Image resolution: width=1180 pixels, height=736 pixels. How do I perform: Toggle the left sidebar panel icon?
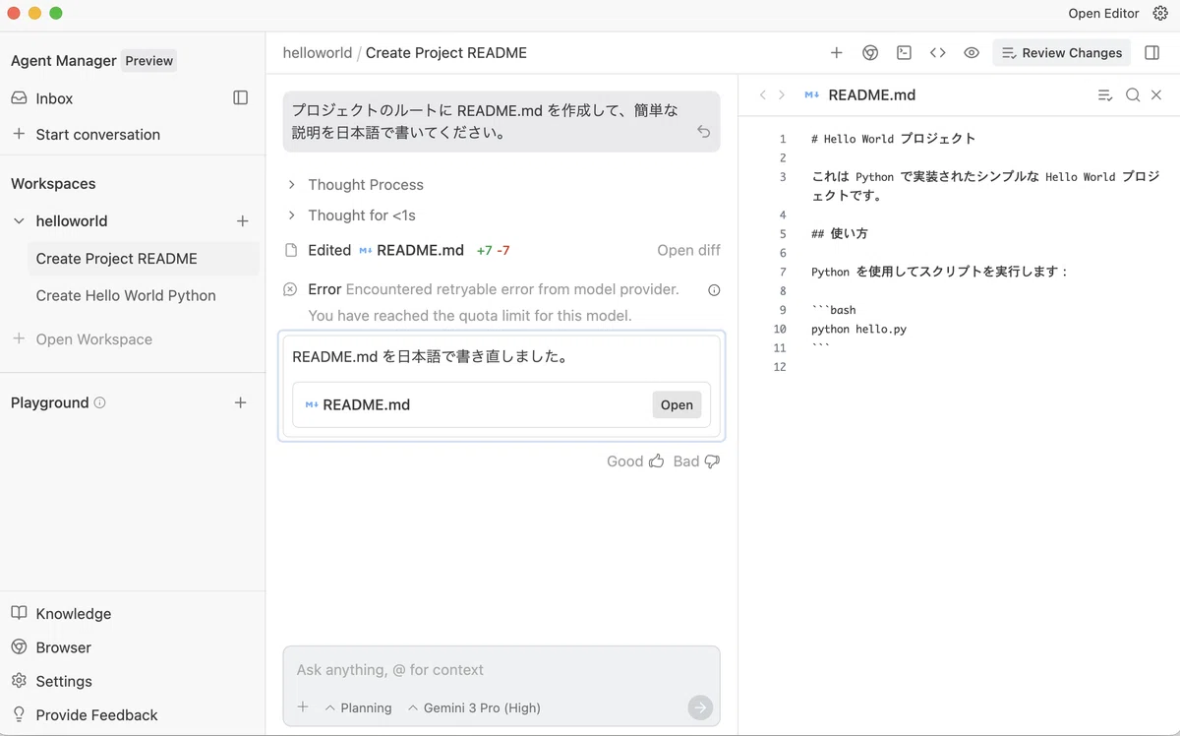[x=240, y=97]
